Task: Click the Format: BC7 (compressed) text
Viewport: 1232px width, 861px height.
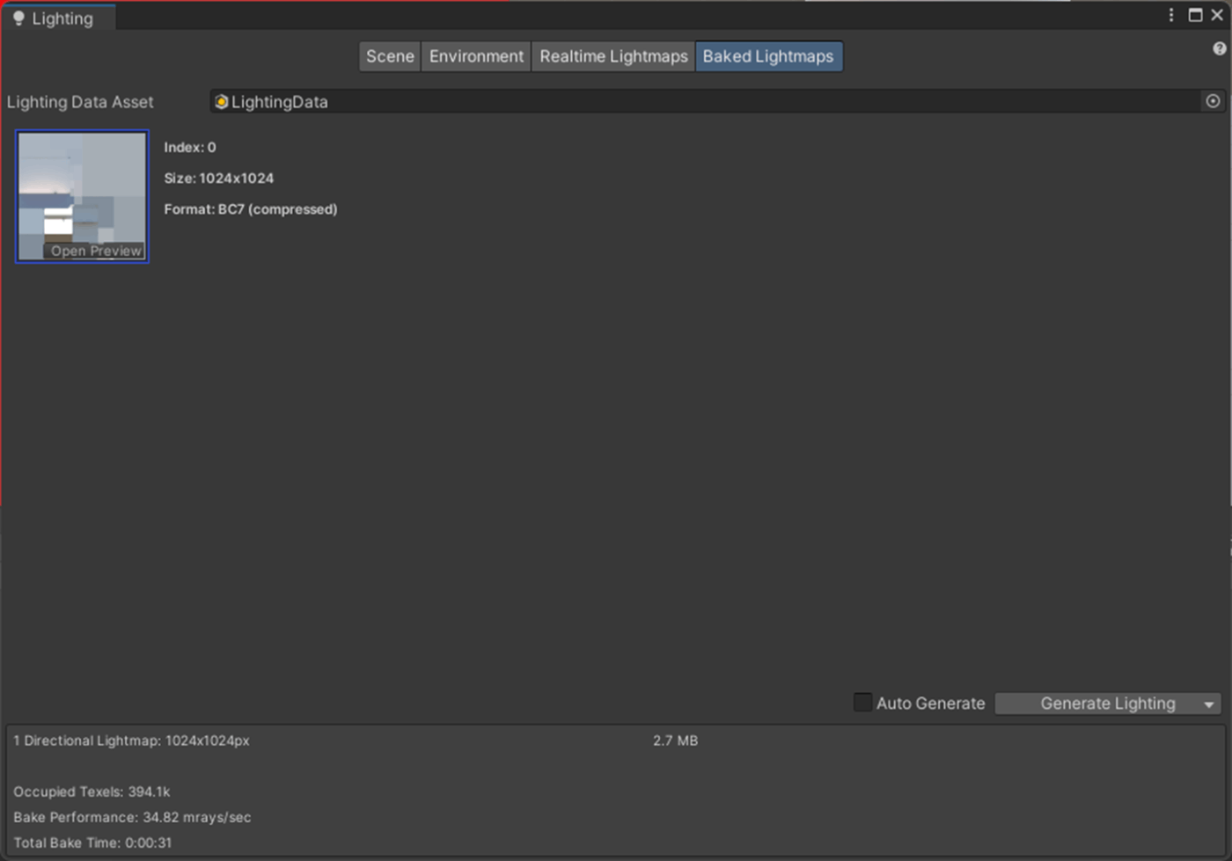Action: (250, 209)
